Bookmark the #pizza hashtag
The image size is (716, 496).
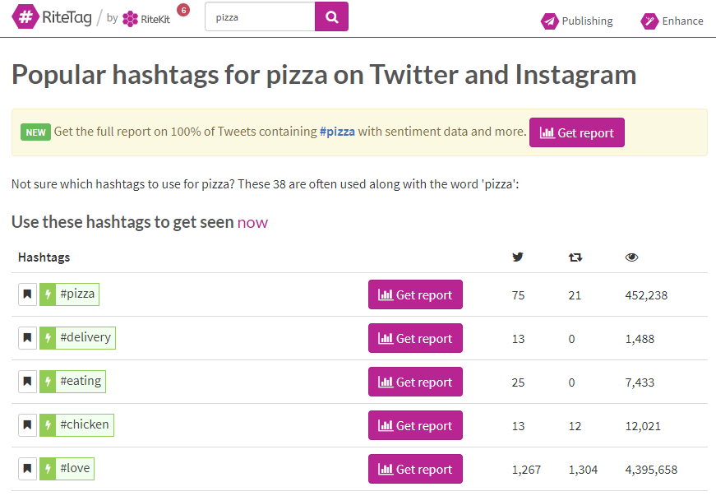pos(27,294)
